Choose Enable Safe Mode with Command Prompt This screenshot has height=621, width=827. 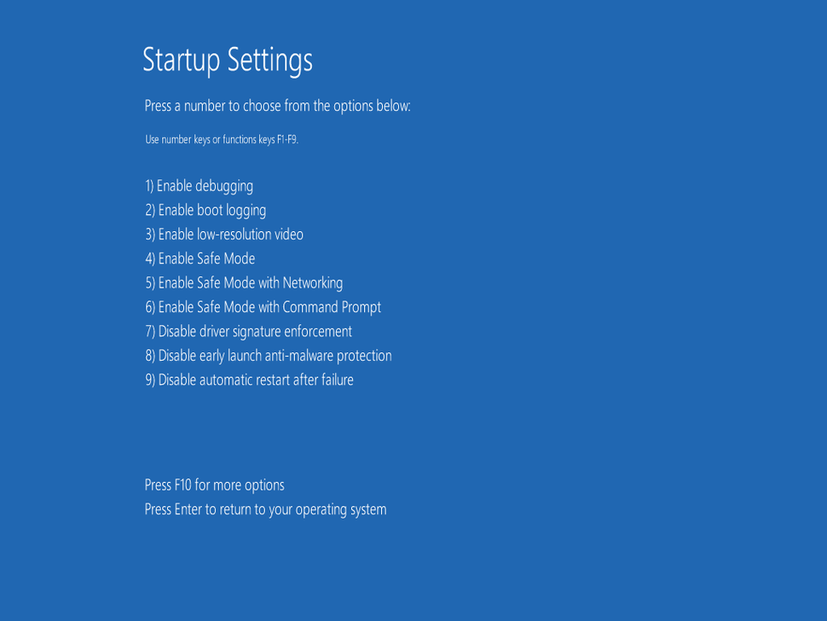click(263, 307)
